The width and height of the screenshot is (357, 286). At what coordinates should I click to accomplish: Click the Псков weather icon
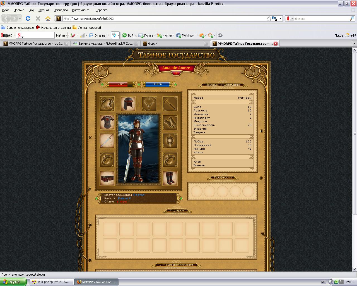tap(347, 35)
